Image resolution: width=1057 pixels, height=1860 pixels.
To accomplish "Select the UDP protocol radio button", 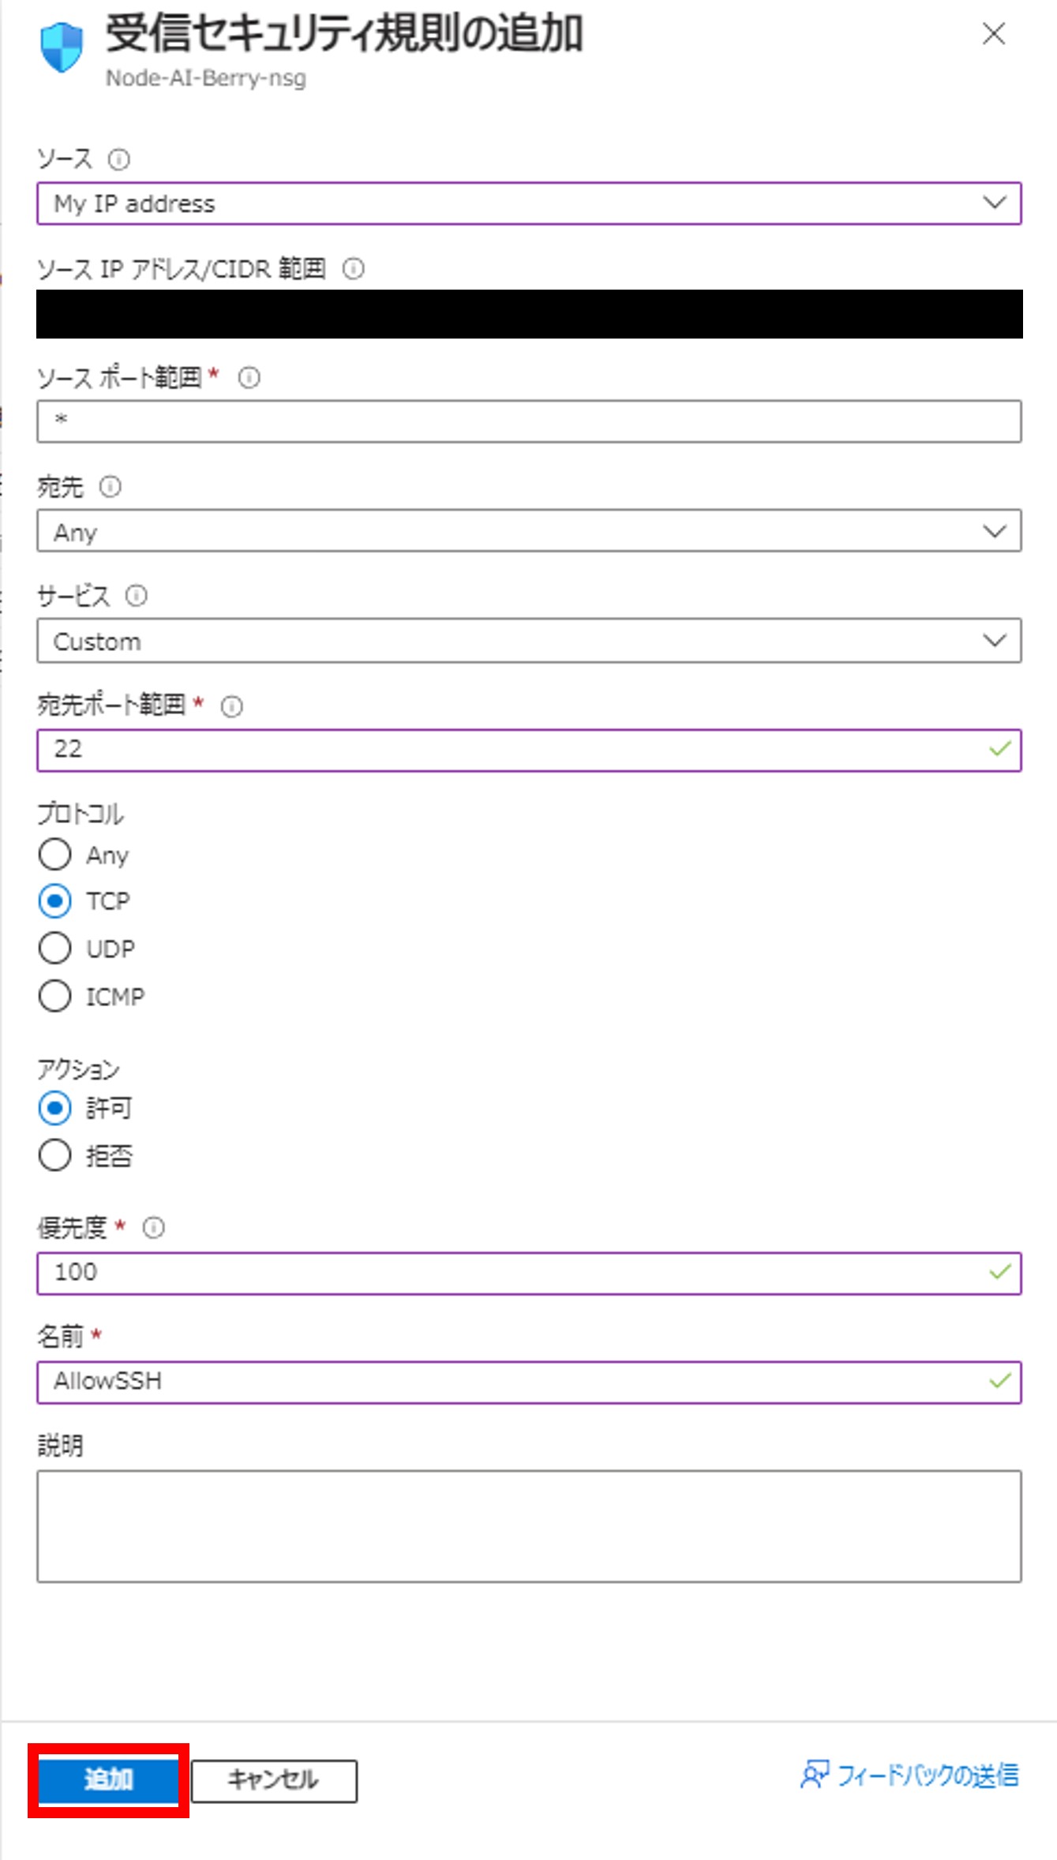I will point(54,948).
